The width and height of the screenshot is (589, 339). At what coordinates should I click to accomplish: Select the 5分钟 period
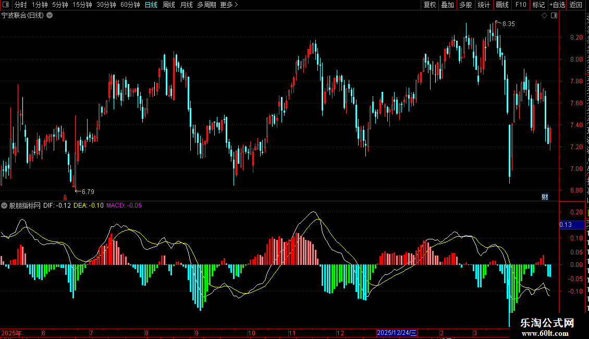60,5
